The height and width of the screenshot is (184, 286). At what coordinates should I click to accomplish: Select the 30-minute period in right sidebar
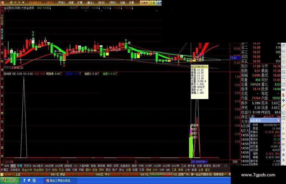pos(283,139)
